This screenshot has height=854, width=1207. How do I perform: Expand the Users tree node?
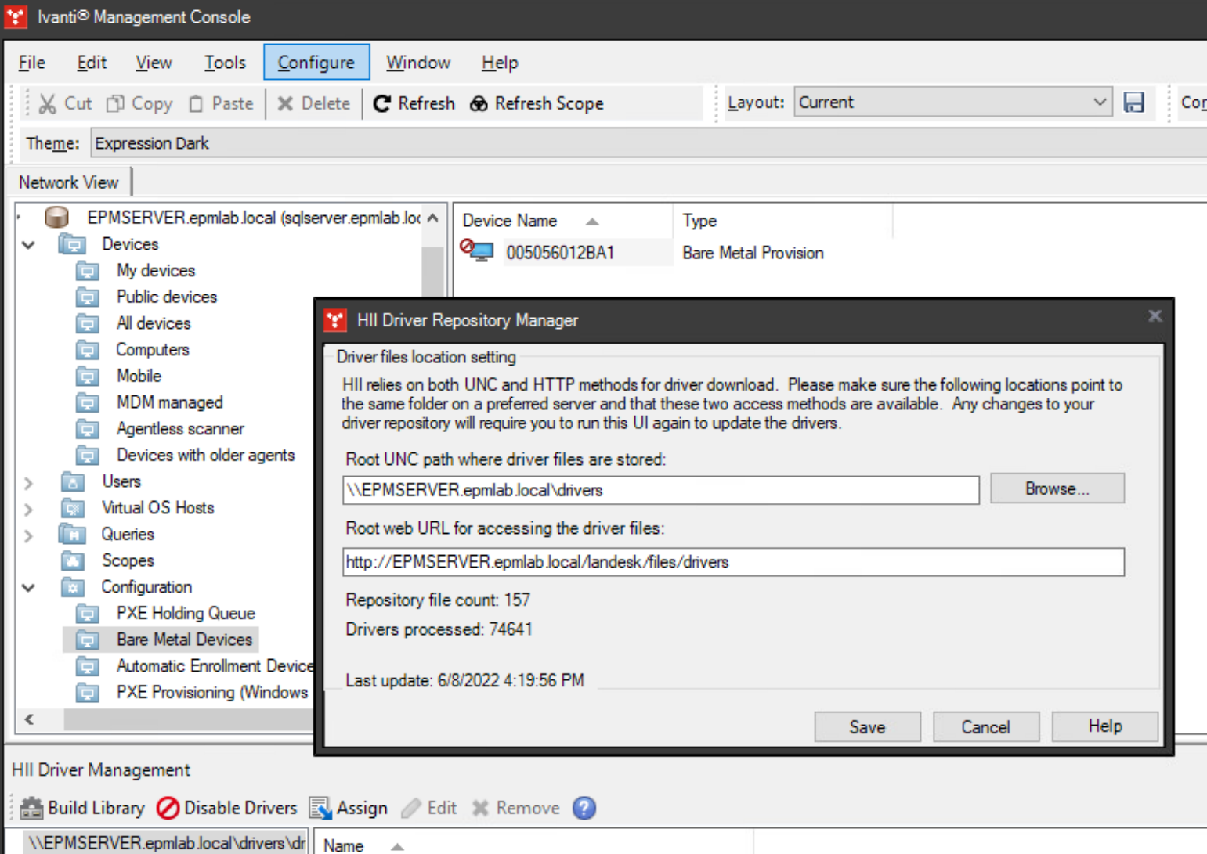click(x=28, y=481)
